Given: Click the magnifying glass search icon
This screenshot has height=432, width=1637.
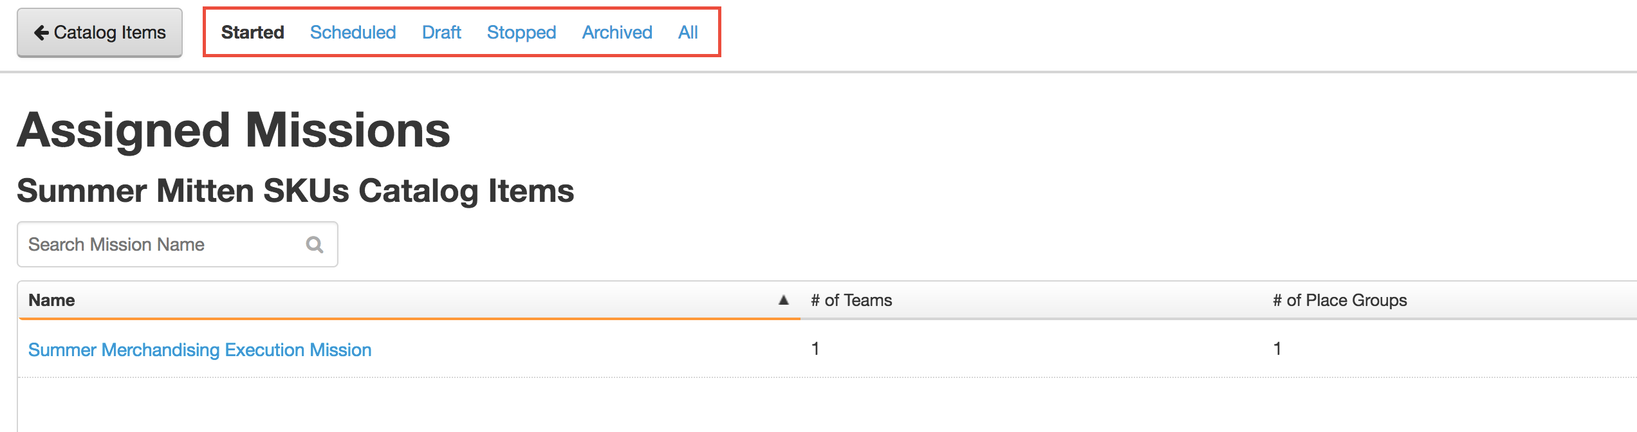Looking at the screenshot, I should tap(315, 245).
